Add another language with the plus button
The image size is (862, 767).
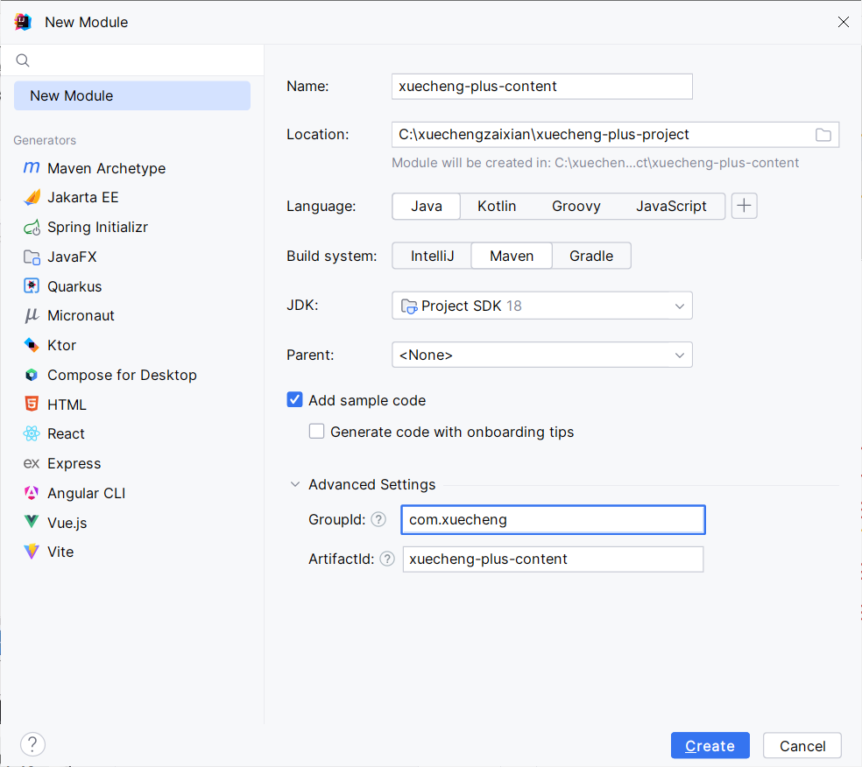click(745, 206)
